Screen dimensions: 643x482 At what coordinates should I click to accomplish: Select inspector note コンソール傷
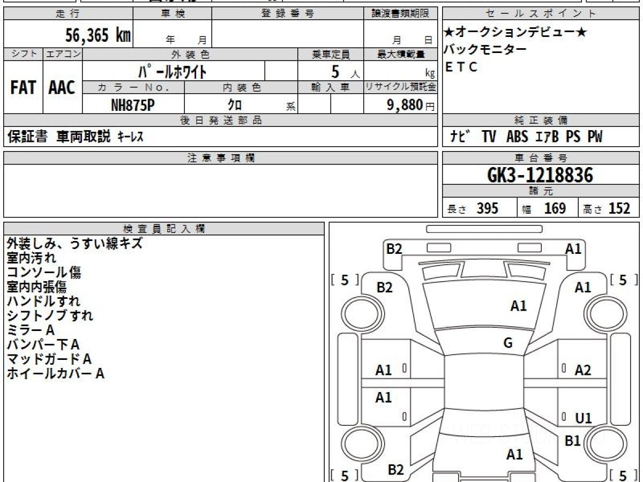[44, 272]
